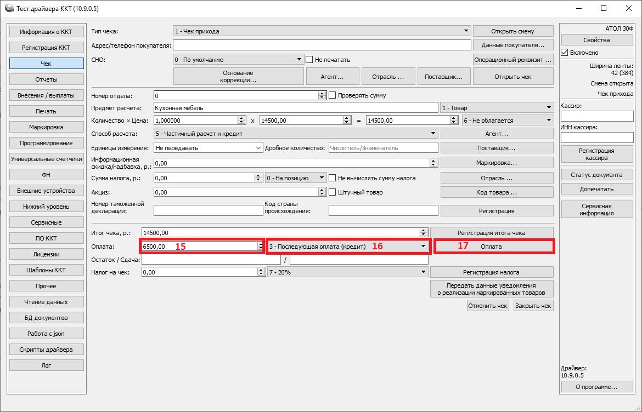Focus the 'Кассир' input field

pos(596,116)
